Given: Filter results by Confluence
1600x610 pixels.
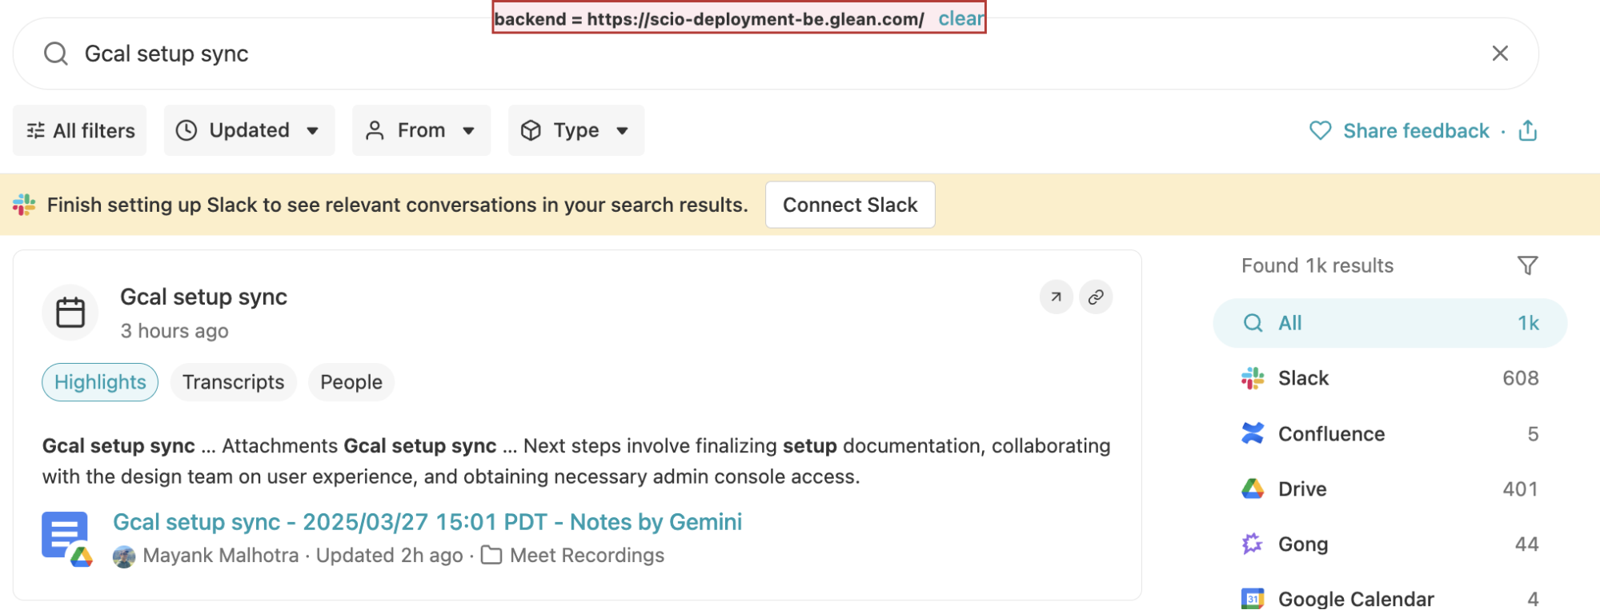Looking at the screenshot, I should point(1389,434).
